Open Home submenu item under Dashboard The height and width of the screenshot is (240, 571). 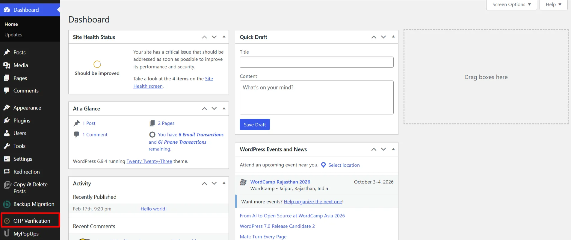11,24
